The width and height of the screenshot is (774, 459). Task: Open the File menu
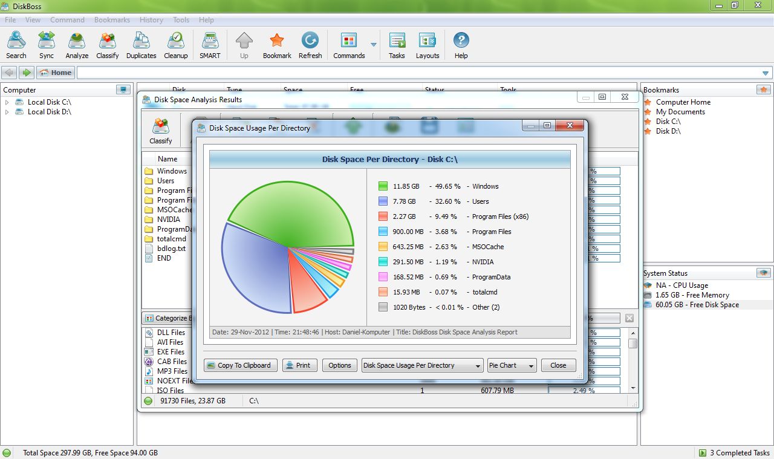coord(10,20)
